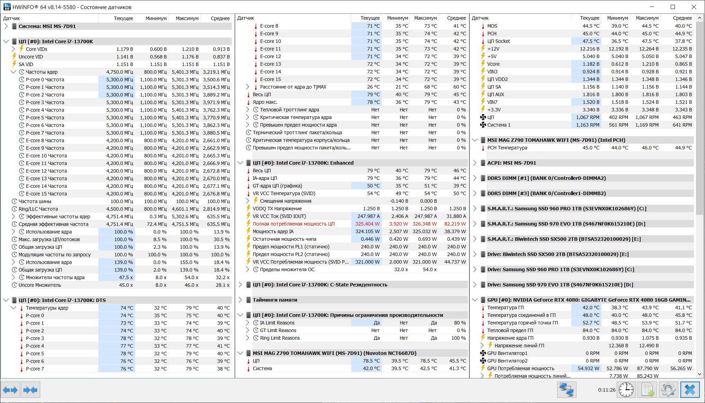Click the Текущее column header in middle panel

[370, 18]
